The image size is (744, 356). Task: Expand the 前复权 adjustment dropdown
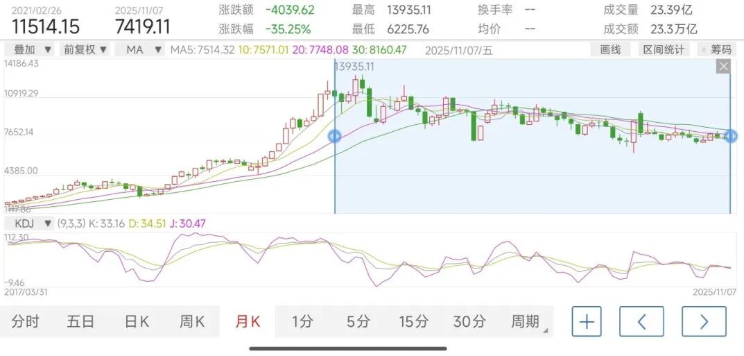tap(85, 50)
